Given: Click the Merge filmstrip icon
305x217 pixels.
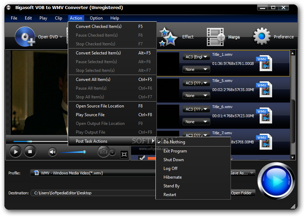Looking at the screenshot, I should click(x=215, y=37).
